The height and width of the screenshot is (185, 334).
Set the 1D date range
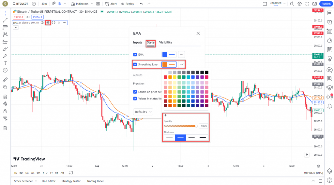[16, 173]
